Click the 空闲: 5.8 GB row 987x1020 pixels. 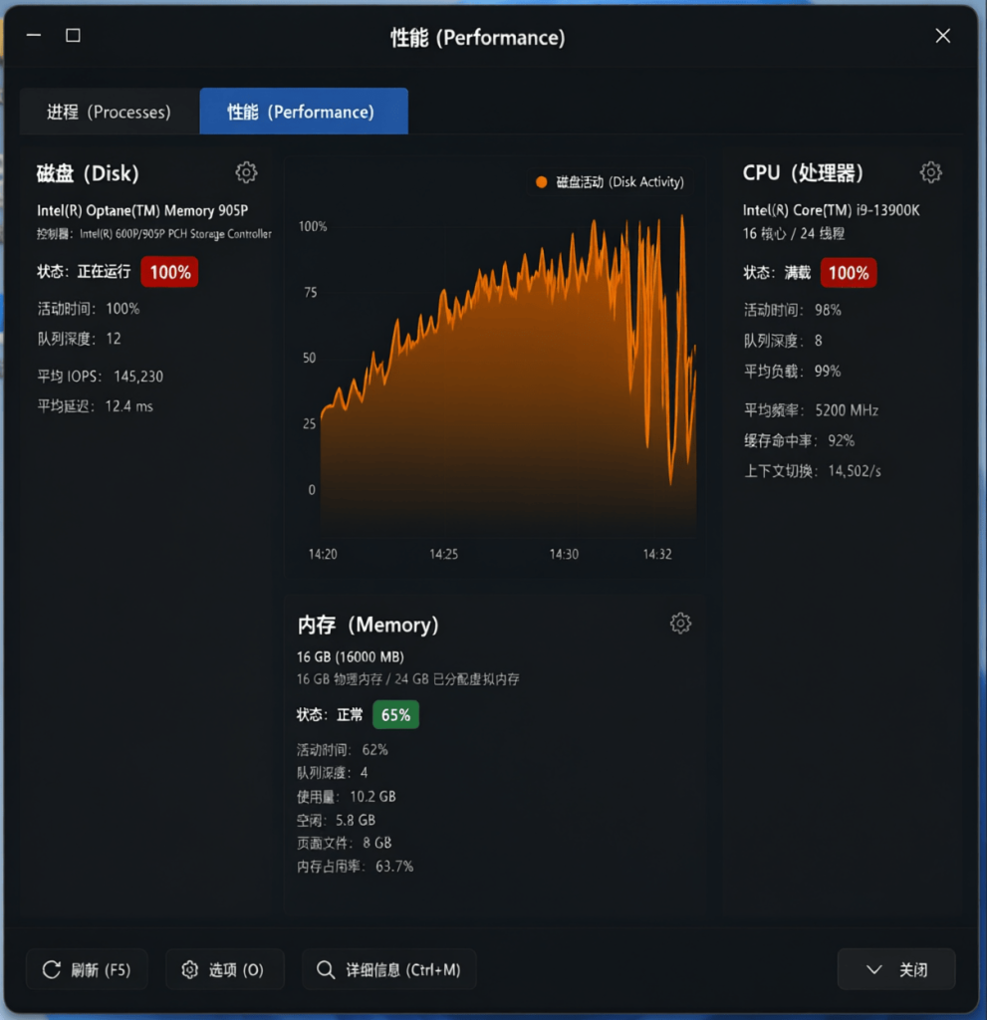(x=336, y=820)
